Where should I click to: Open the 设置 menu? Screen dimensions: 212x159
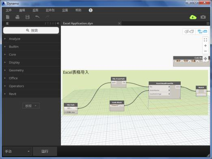point(65,10)
